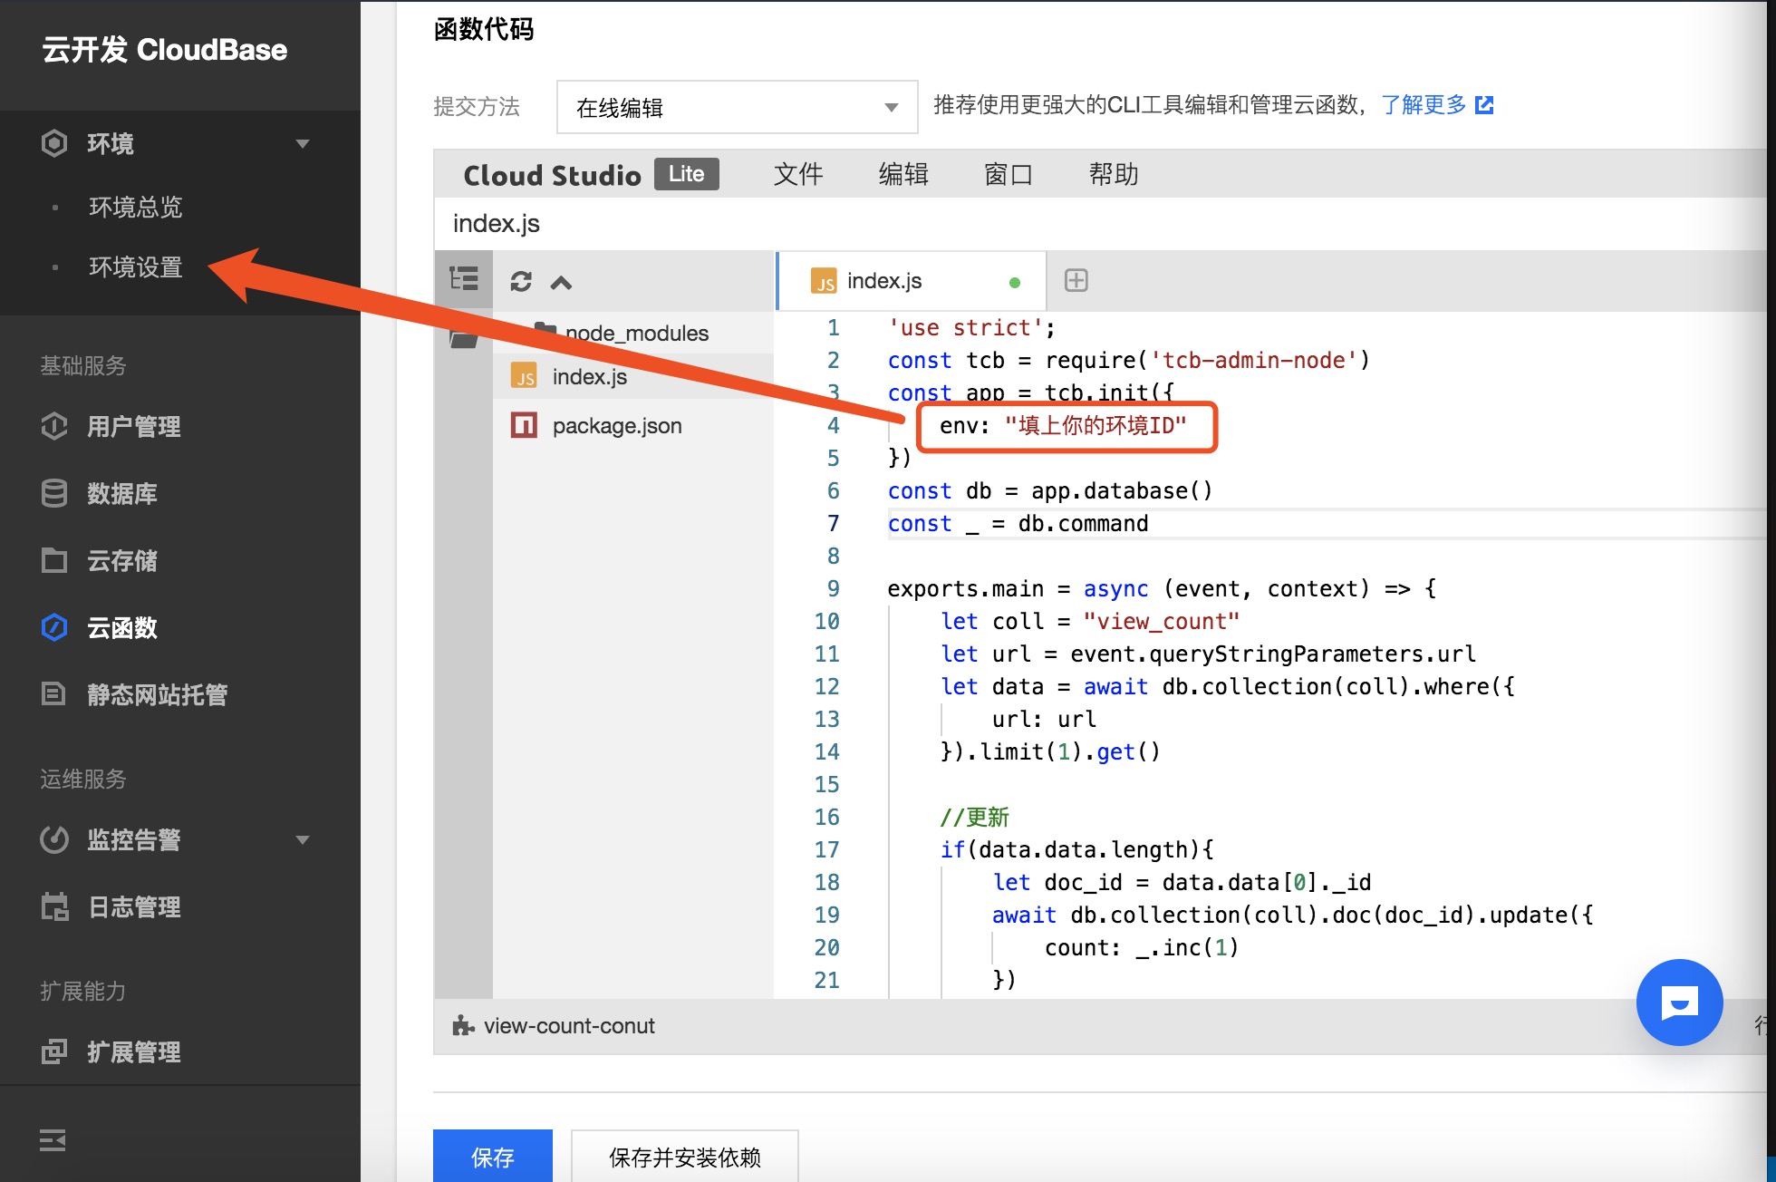Click the package.json npm icon

pos(524,425)
